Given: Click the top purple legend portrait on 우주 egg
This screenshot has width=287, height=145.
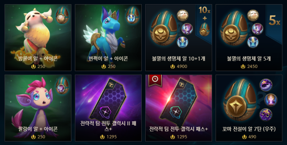Looking at the screenshot, I should (x=266, y=85).
